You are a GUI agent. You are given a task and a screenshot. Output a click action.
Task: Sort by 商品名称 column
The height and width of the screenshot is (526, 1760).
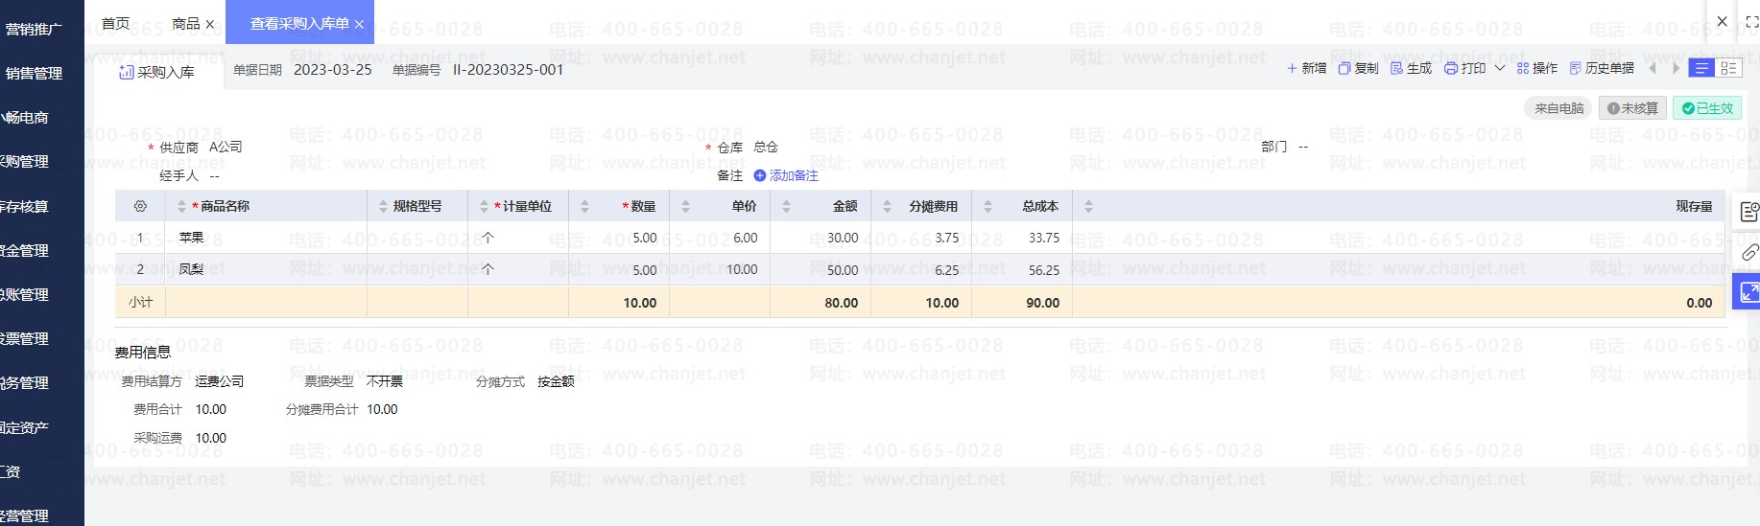click(181, 206)
